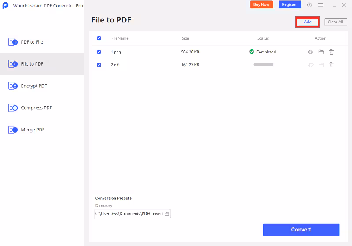Click the output directory path field
Screen dimensions: 352x246
129,214
